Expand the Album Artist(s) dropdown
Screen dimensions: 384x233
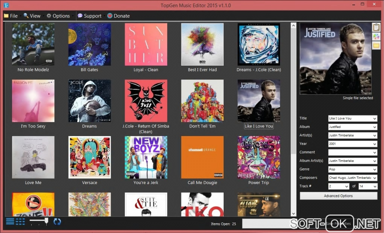pyautogui.click(x=375, y=161)
